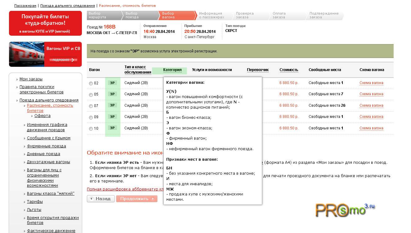Viewport: 411px width, 233px height.
Task: Click Информация о пассажирах step
Action: tap(212, 16)
